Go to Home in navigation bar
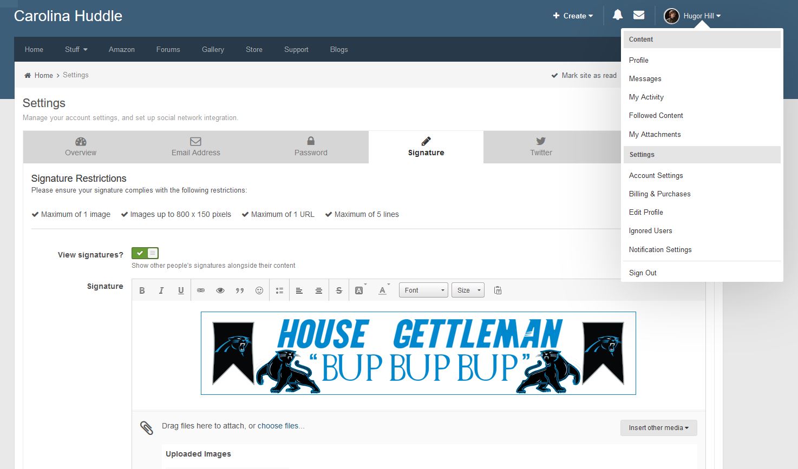This screenshot has height=469, width=798. coord(34,49)
